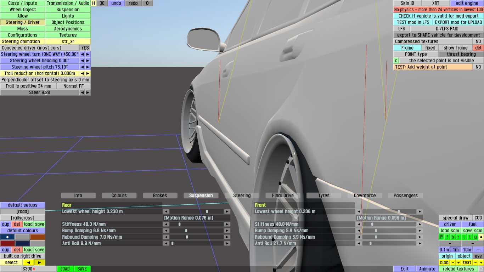
Task: Toggle the Normal FF setting
Action: click(x=74, y=86)
